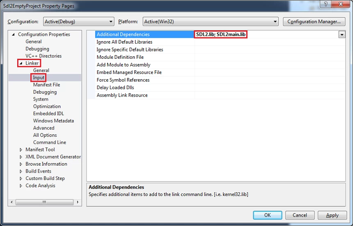This screenshot has width=353, height=226.
Task: Expand the Manifest Tool node
Action: pyautogui.click(x=21, y=150)
